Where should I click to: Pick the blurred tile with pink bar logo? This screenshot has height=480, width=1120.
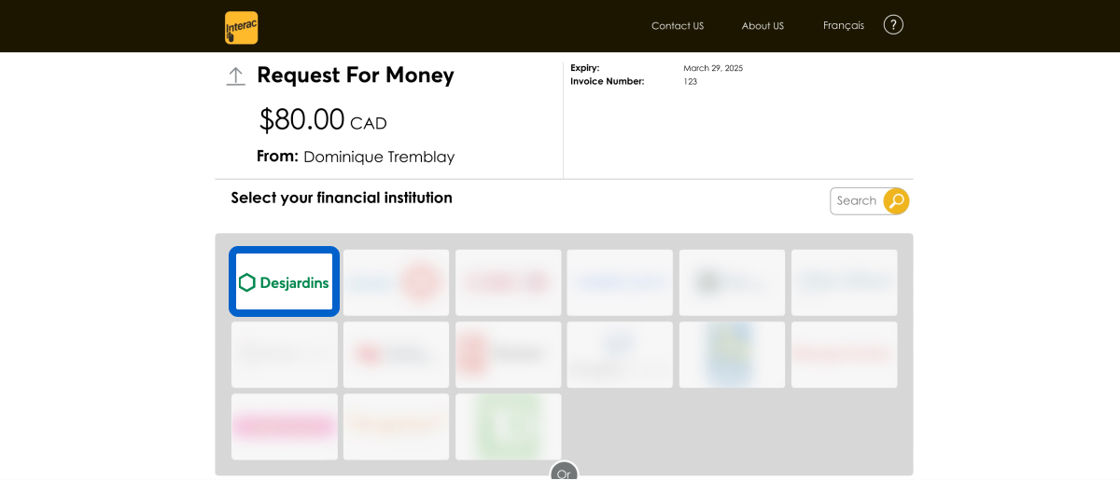coord(285,426)
